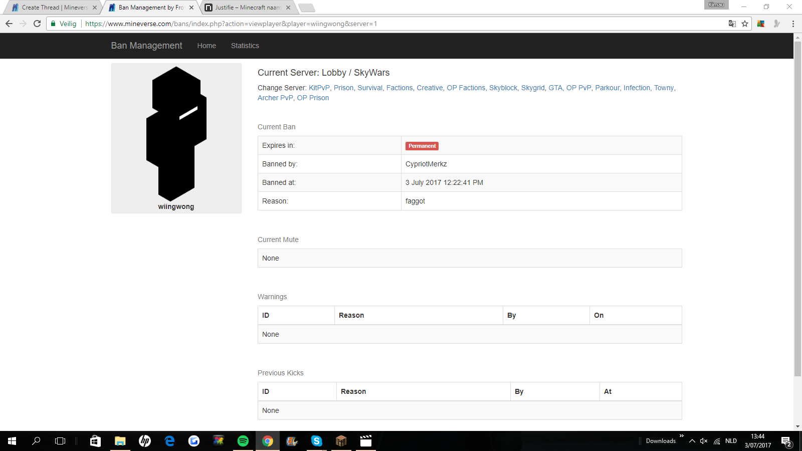Click the Ban Management brand title
Image resolution: width=802 pixels, height=451 pixels.
coord(146,46)
